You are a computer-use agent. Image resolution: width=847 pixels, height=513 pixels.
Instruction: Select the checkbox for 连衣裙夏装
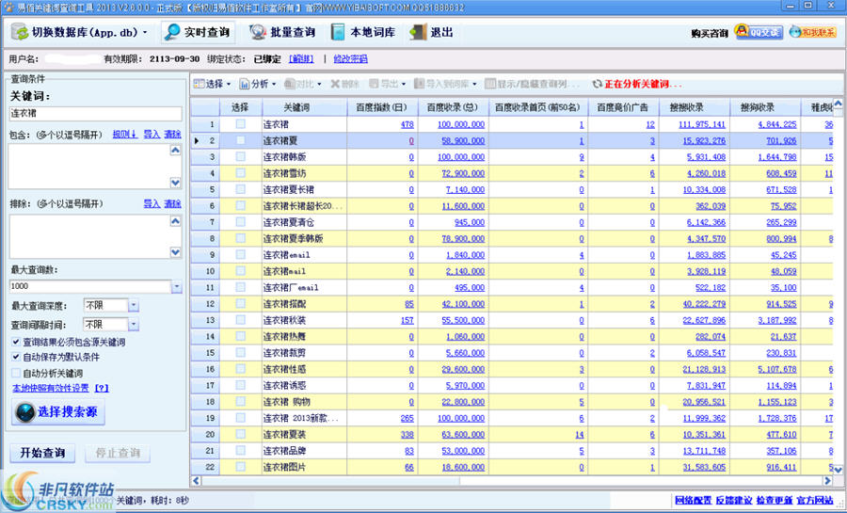(240, 434)
